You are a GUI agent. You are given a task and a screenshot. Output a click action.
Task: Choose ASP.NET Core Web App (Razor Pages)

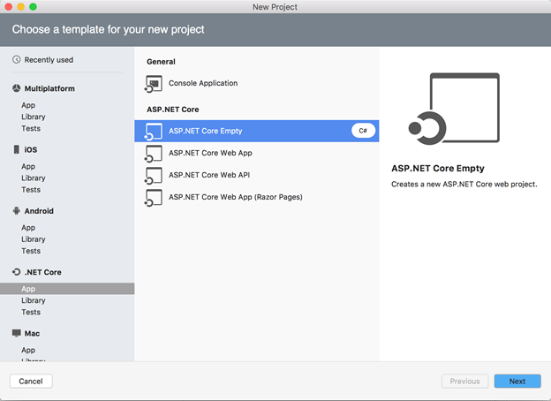click(235, 197)
